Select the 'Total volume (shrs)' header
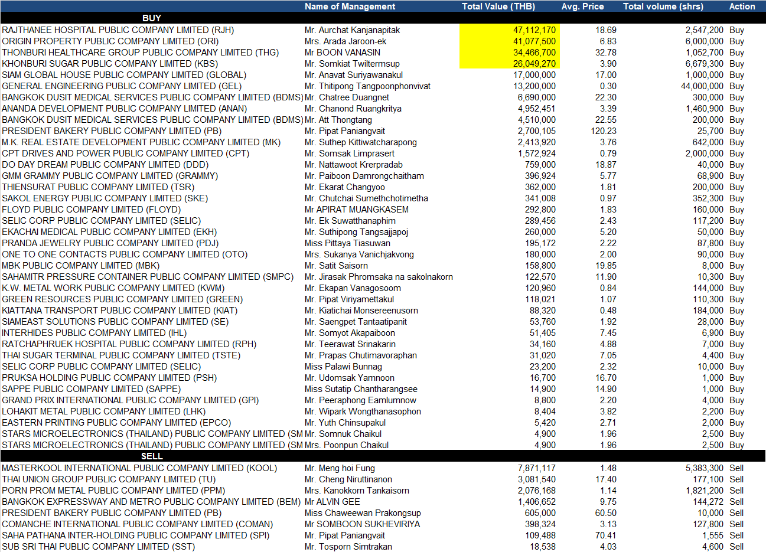 (663, 6)
